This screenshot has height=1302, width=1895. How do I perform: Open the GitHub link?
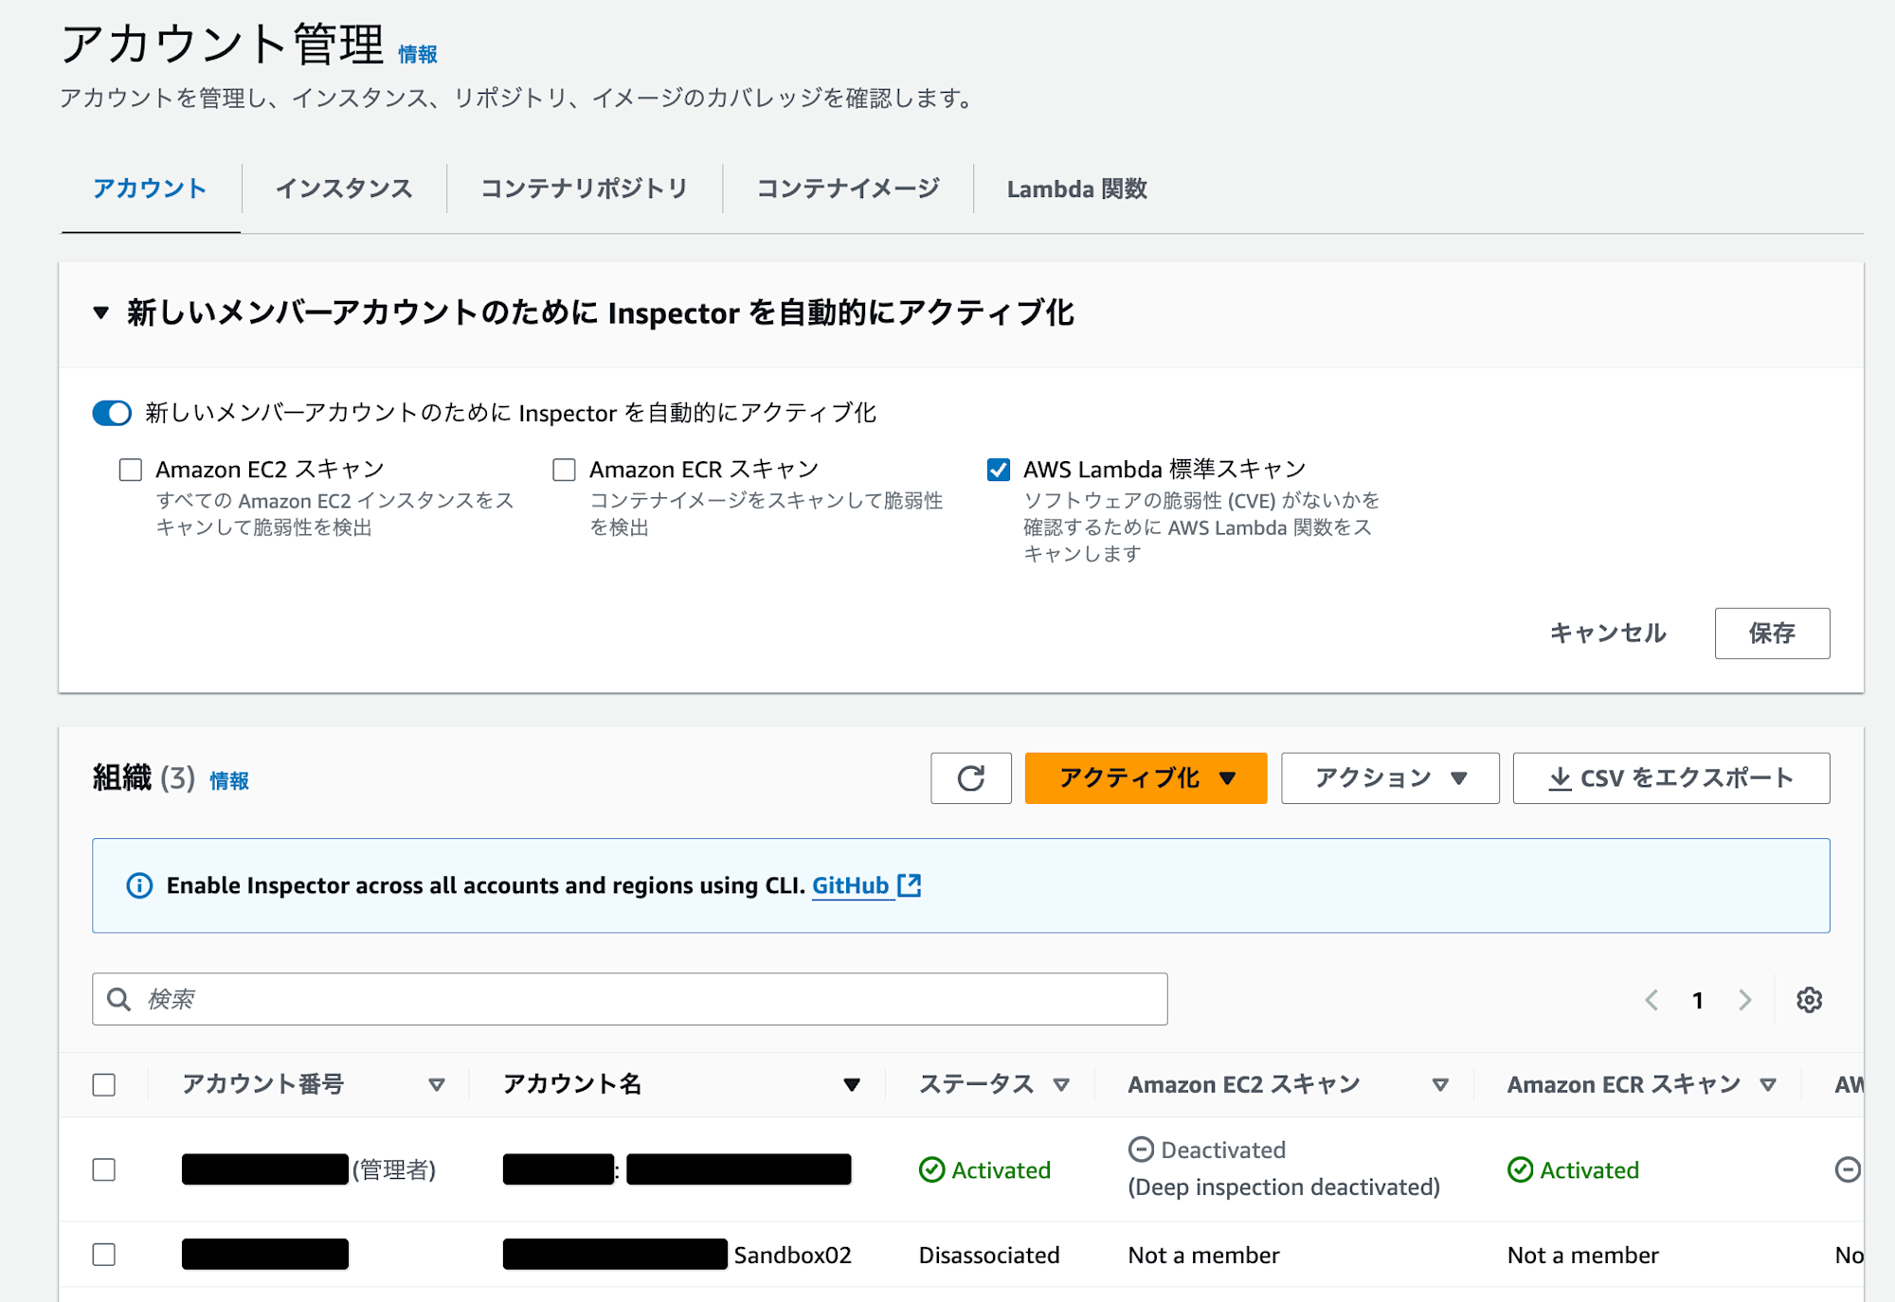[x=850, y=885]
